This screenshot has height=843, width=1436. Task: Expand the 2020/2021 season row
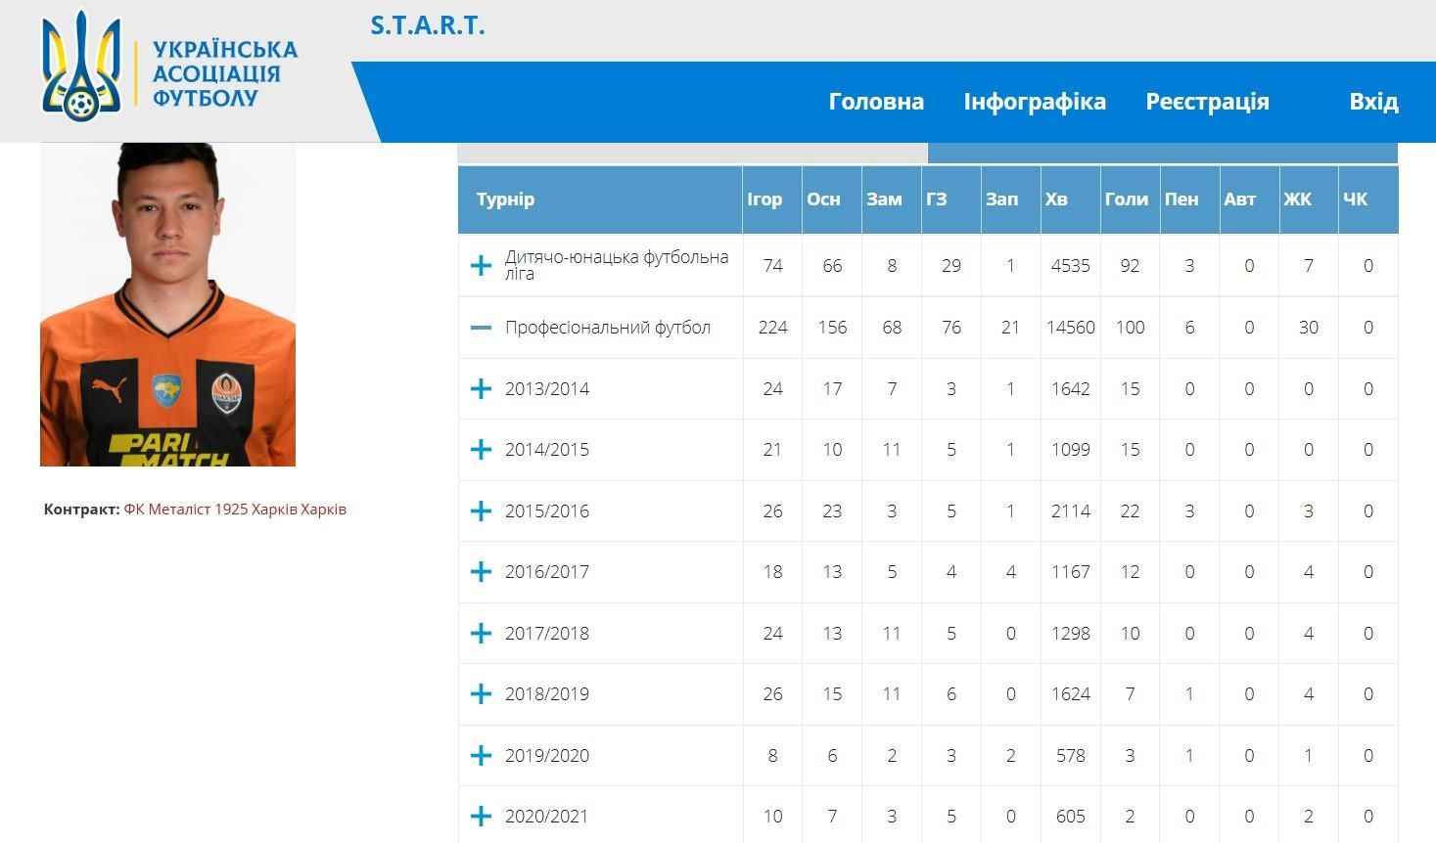(481, 817)
